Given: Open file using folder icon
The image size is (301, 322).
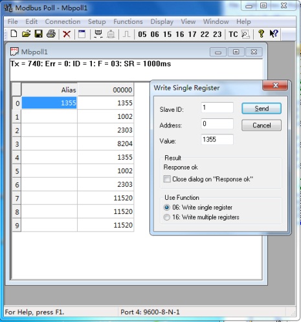Looking at the screenshot, I should (x=27, y=34).
